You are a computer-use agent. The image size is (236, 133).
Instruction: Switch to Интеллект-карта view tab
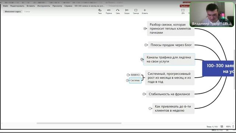pos(13,11)
